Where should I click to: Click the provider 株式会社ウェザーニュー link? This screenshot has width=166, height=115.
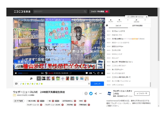coord(125,96)
